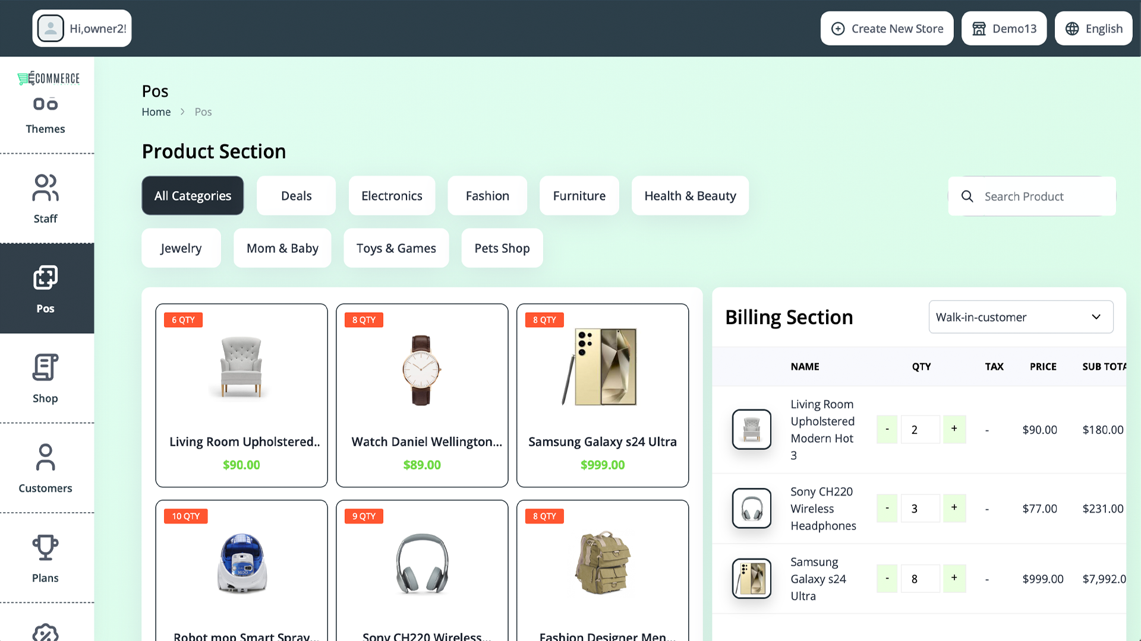The height and width of the screenshot is (641, 1141).
Task: Click the globe language icon
Action: pyautogui.click(x=1072, y=28)
